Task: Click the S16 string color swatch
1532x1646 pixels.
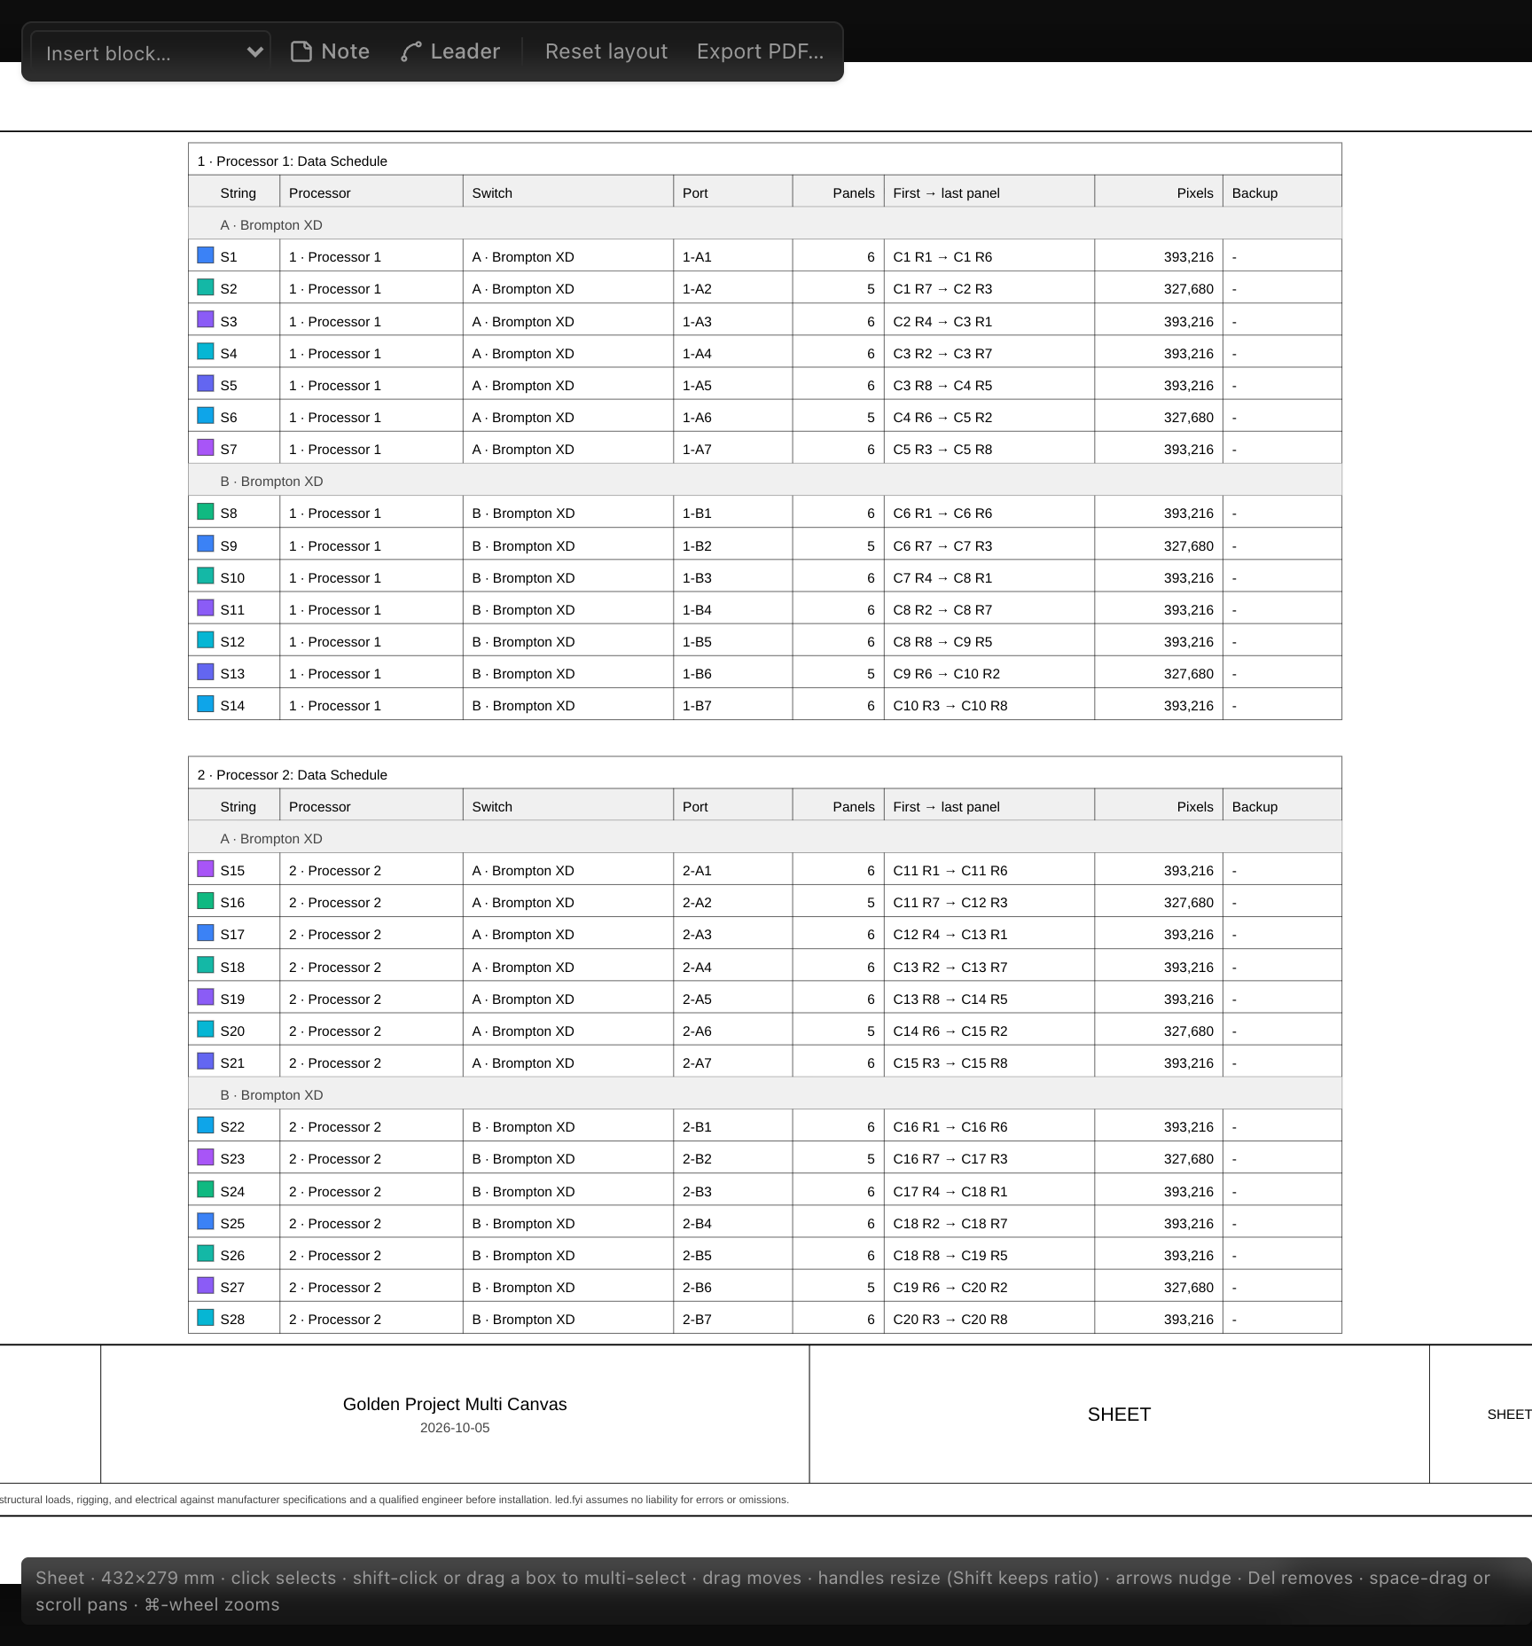Action: coord(206,901)
